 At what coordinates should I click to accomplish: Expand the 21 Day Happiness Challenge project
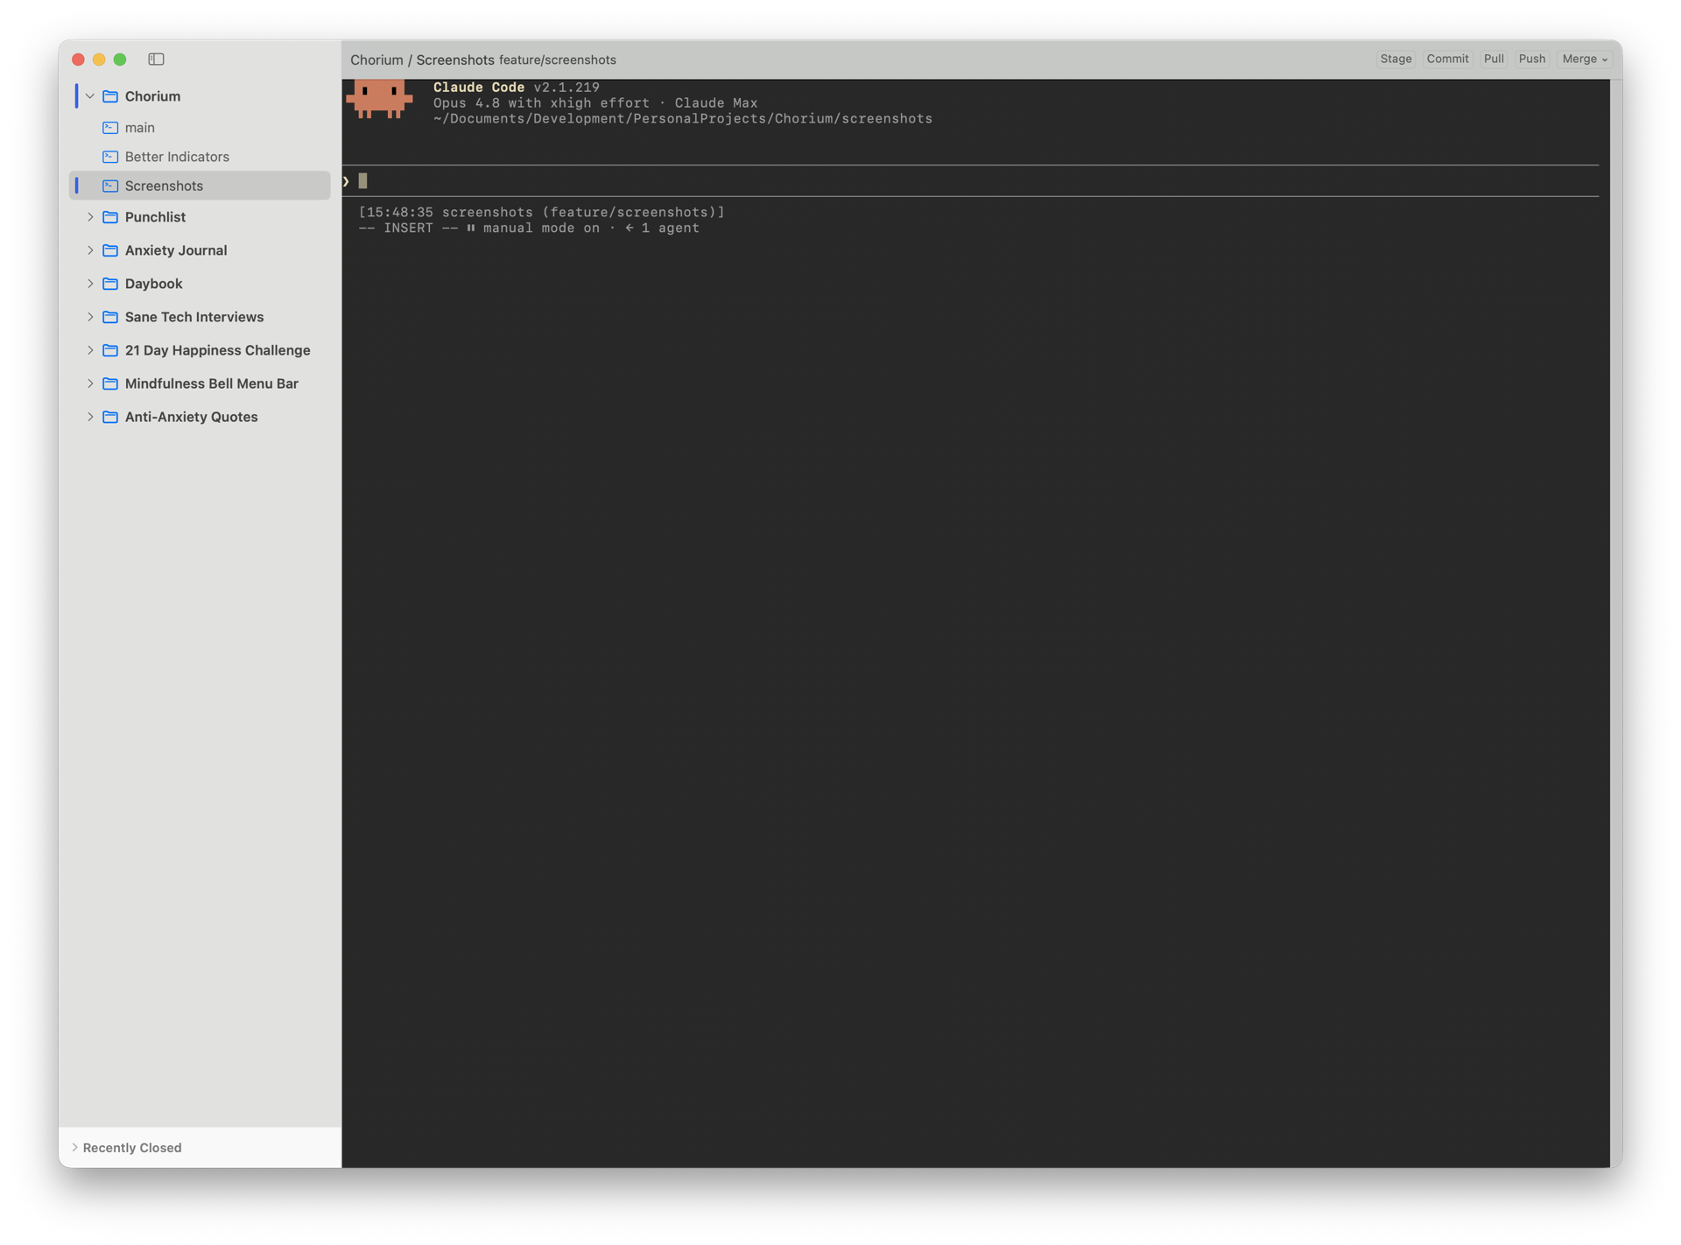[90, 350]
